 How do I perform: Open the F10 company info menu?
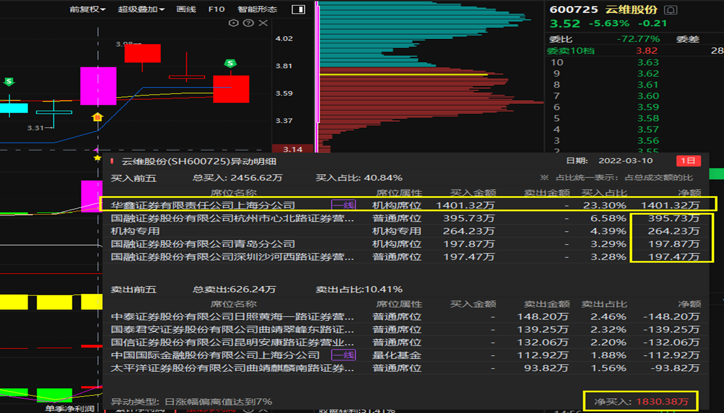[x=217, y=9]
